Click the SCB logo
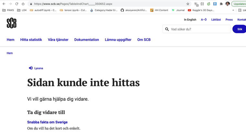Screen dimensions: 246x135 click(x=12, y=23)
